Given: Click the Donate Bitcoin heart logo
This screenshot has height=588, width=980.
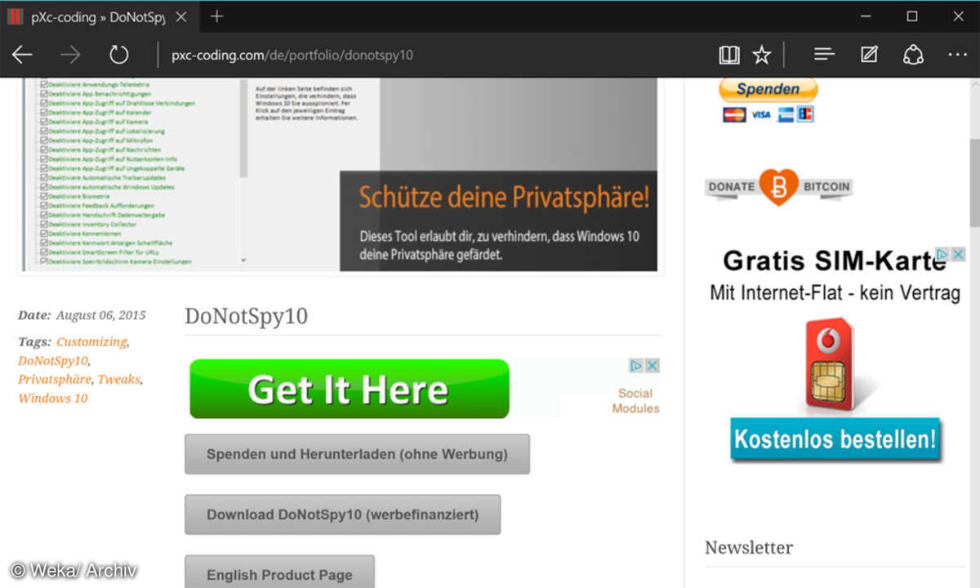Looking at the screenshot, I should [777, 186].
